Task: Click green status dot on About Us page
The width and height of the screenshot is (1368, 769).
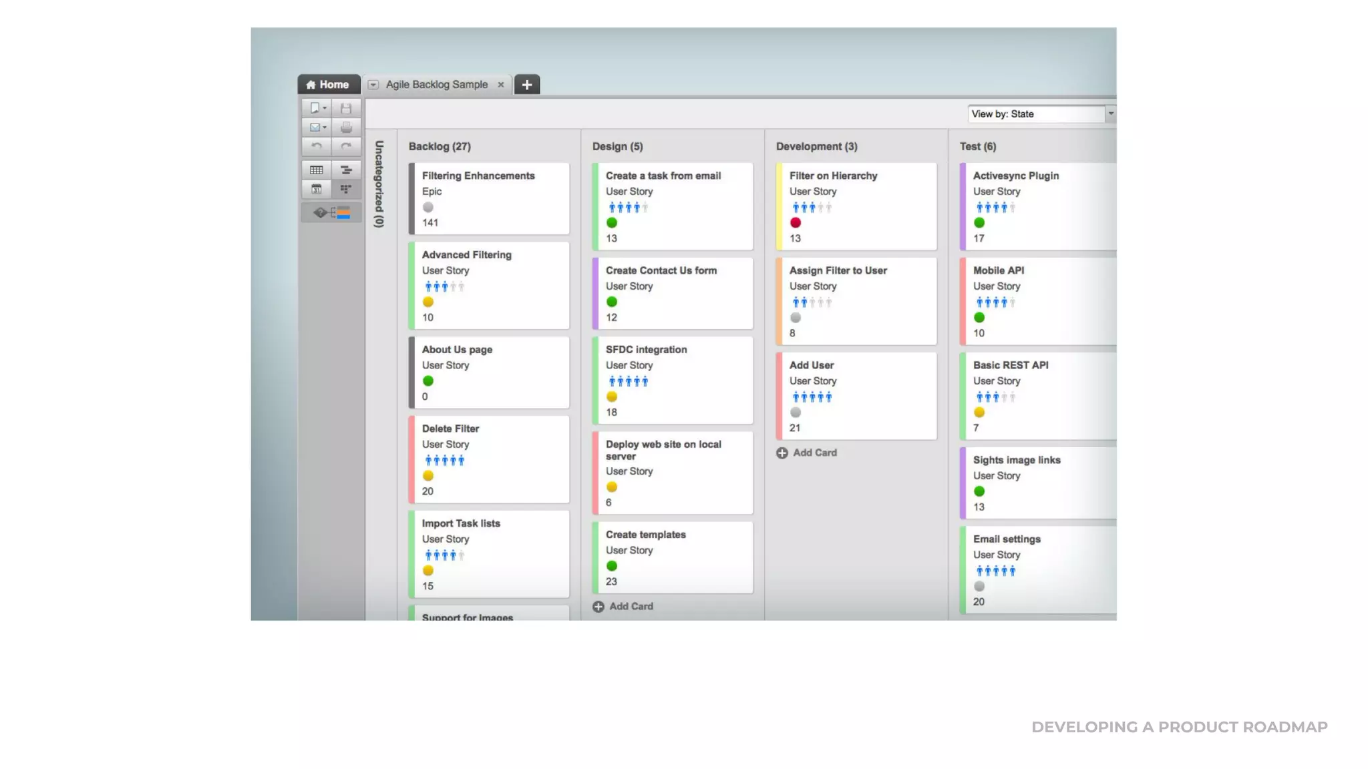Action: [x=427, y=380]
